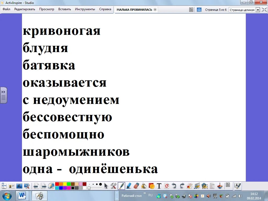Viewport: 268px width, 201px height.
Task: Click the RU language indicator
Action: (150, 195)
